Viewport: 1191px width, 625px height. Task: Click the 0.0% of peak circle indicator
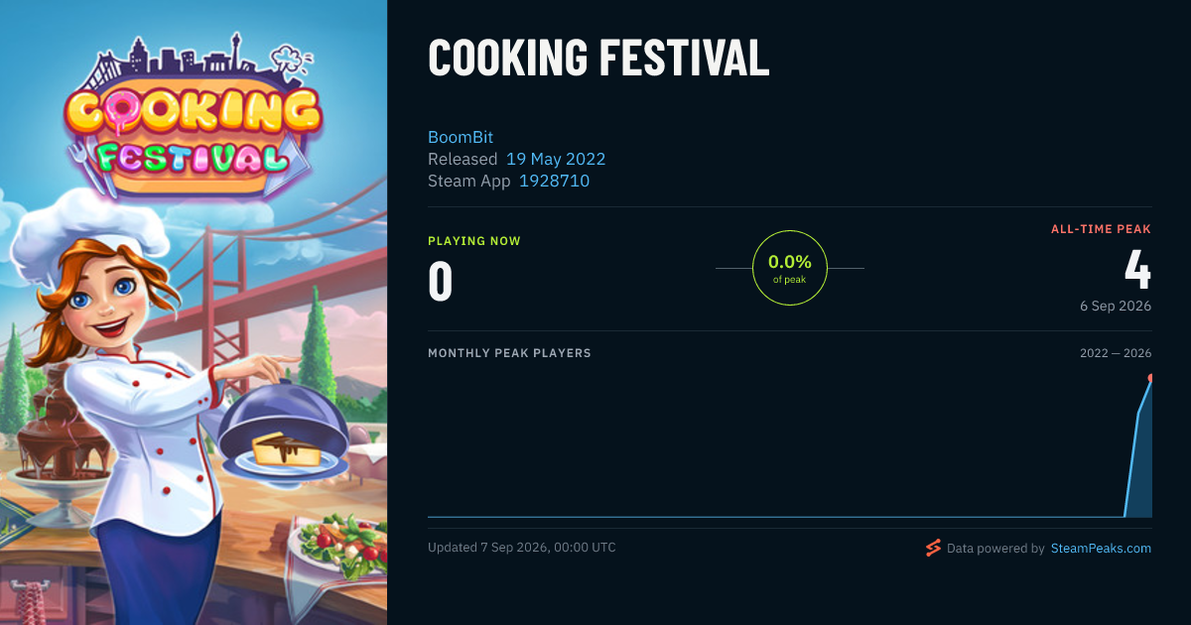790,268
